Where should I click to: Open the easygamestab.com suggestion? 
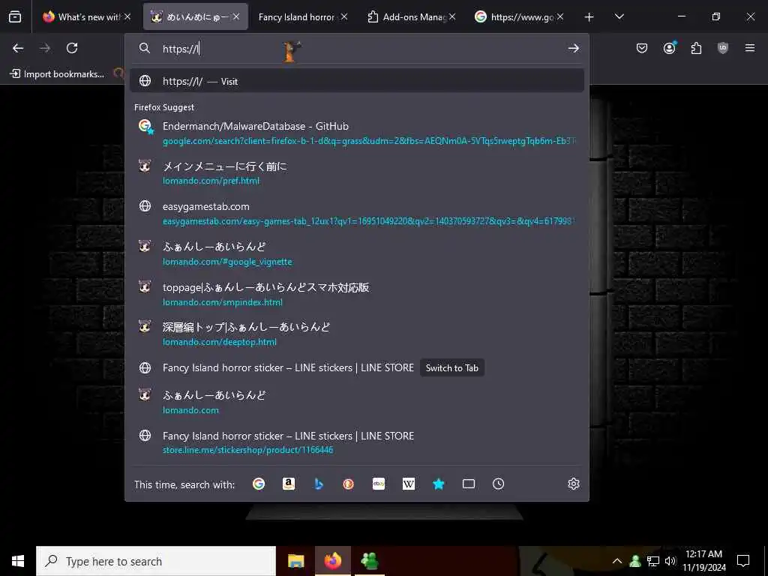tap(356, 214)
